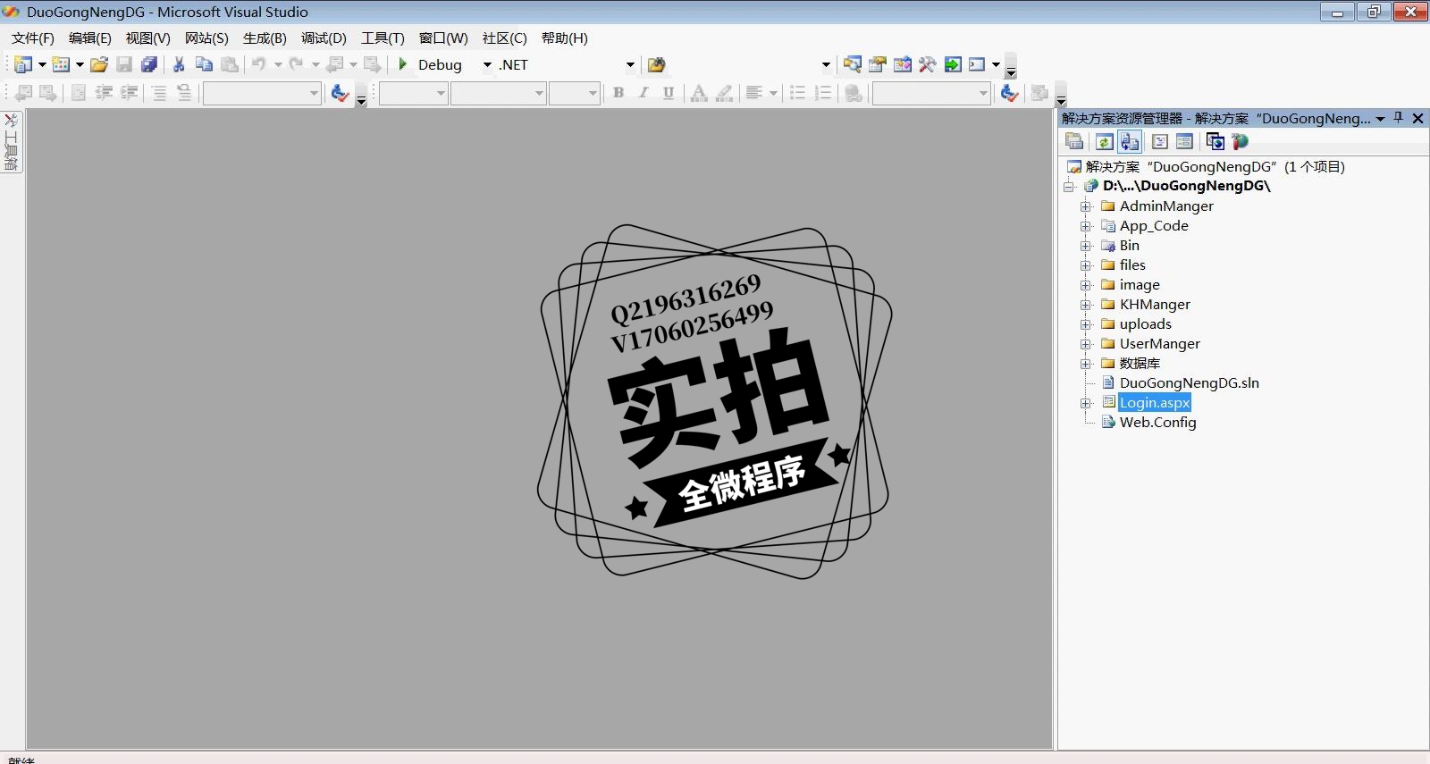Screen dimensions: 1430x764
Task: Expand the KHManger folder node
Action: tap(1086, 305)
